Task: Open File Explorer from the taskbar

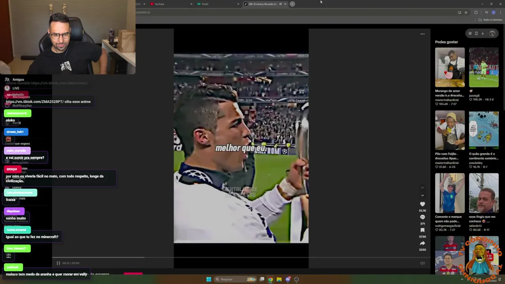Action: (x=279, y=279)
